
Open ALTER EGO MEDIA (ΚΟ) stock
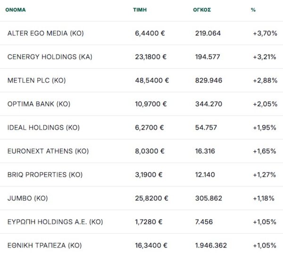click(46, 33)
